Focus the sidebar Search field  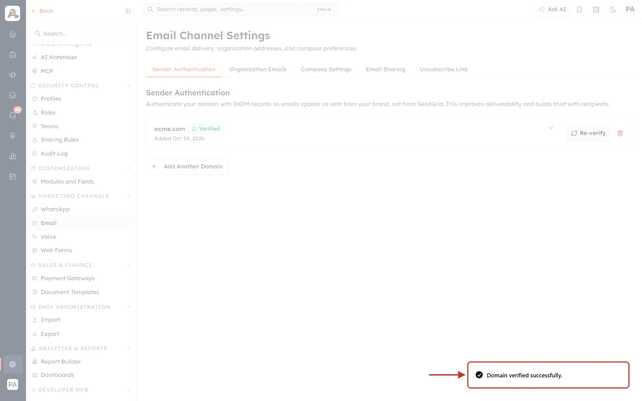pyautogui.click(x=81, y=34)
